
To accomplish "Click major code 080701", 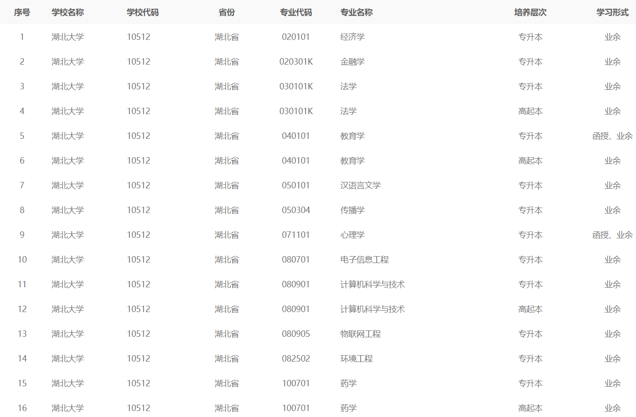I will tap(296, 260).
